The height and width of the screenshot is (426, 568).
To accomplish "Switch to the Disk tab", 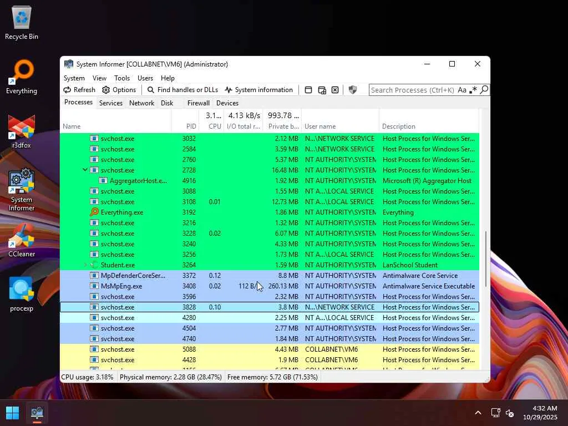I will pyautogui.click(x=167, y=103).
